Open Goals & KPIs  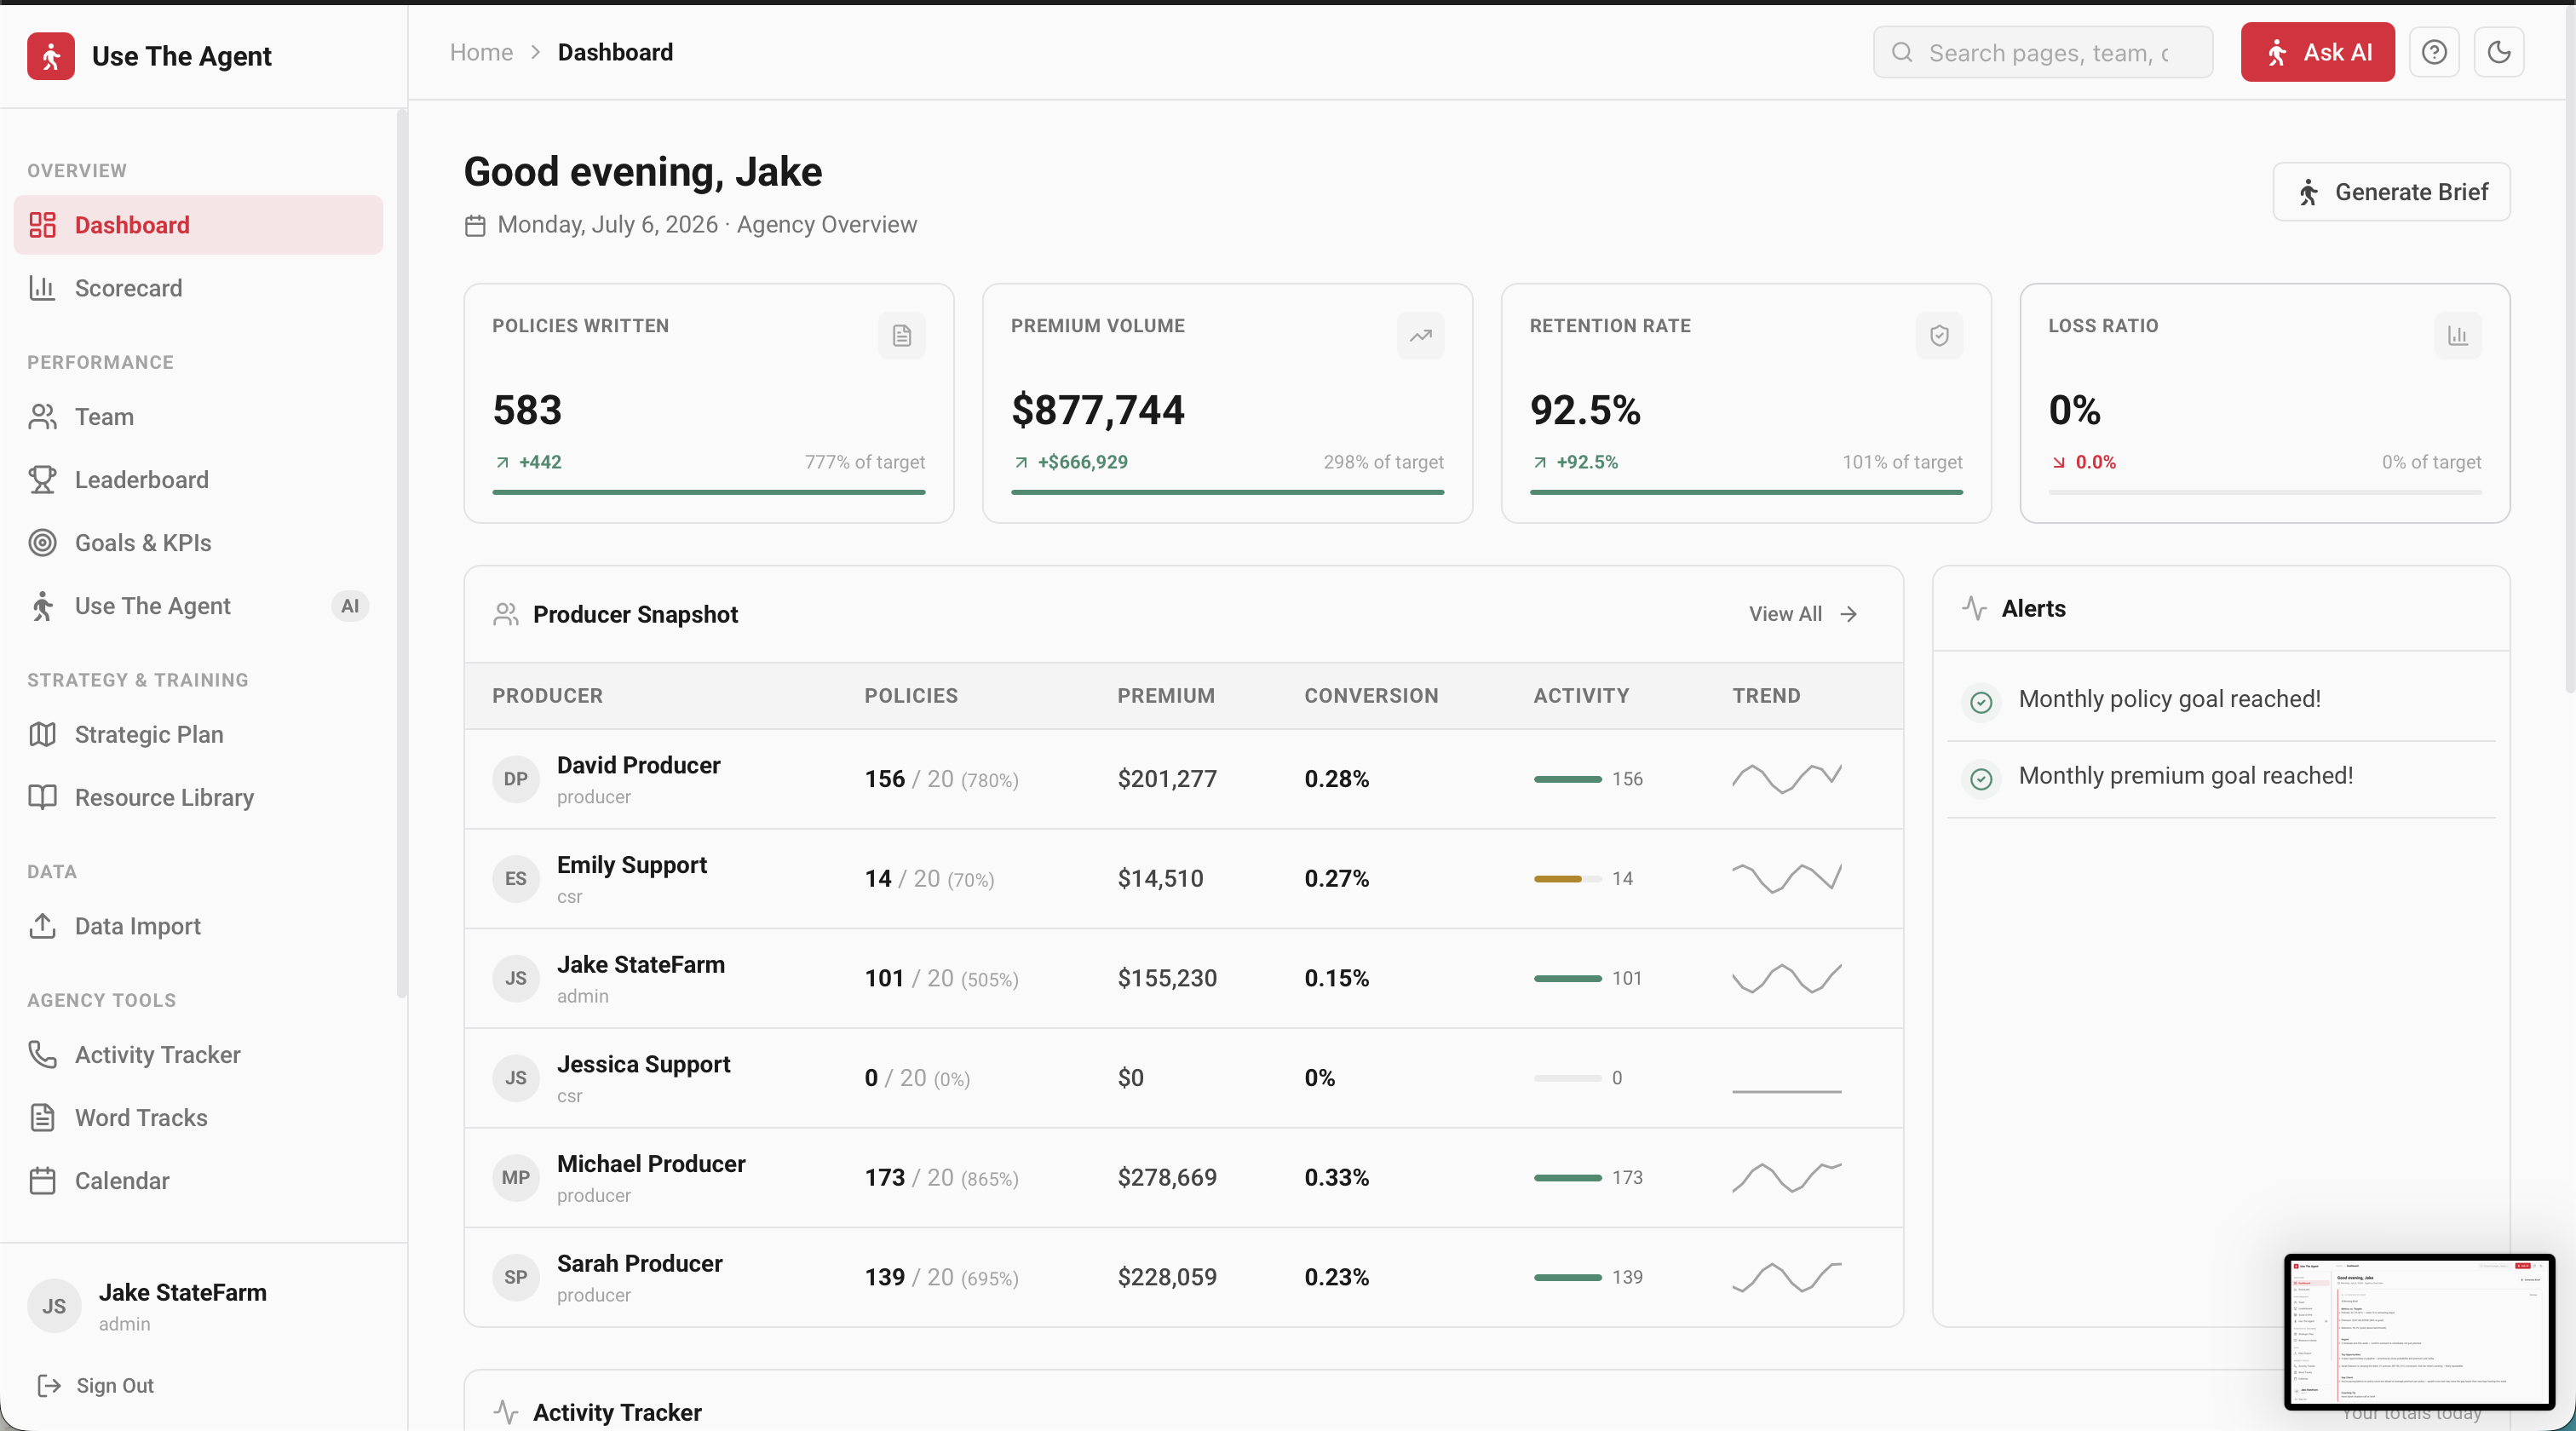198,543
